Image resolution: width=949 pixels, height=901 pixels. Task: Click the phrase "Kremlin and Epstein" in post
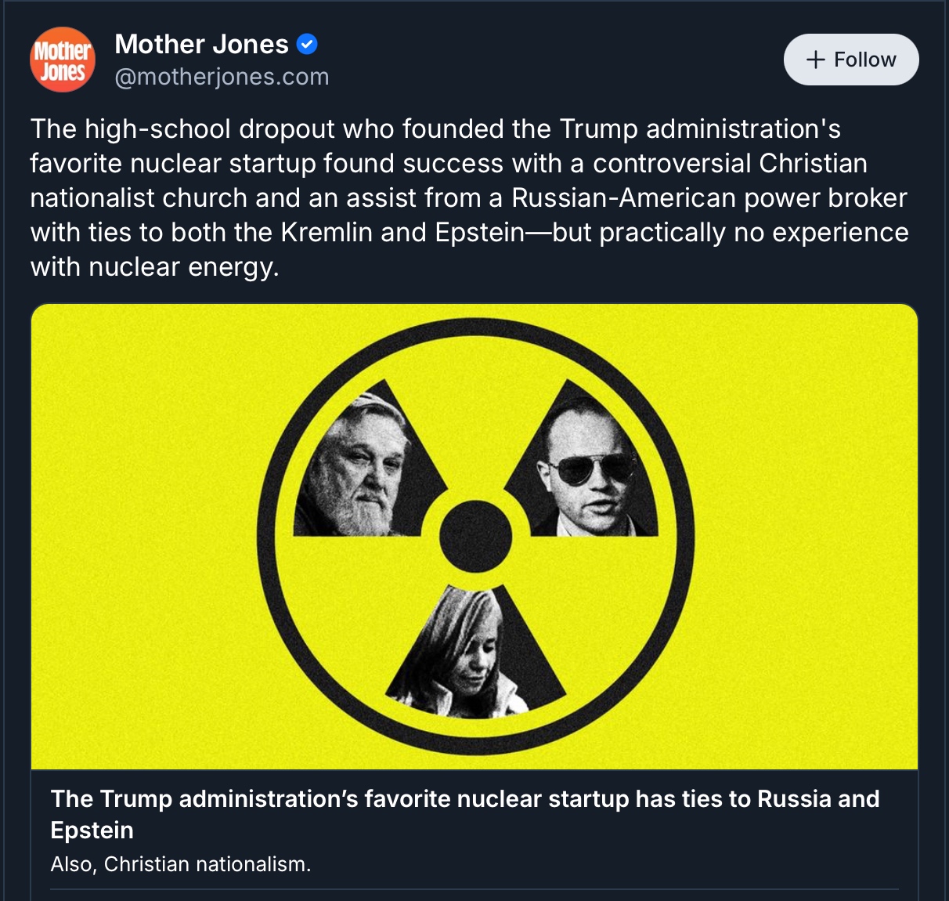tap(402, 233)
